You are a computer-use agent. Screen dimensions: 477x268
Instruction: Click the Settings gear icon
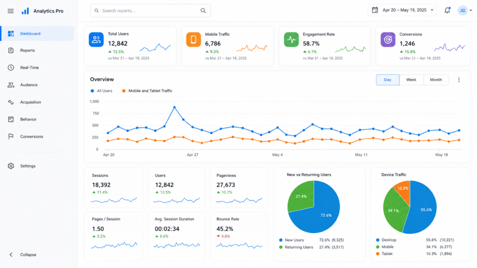[11, 166]
